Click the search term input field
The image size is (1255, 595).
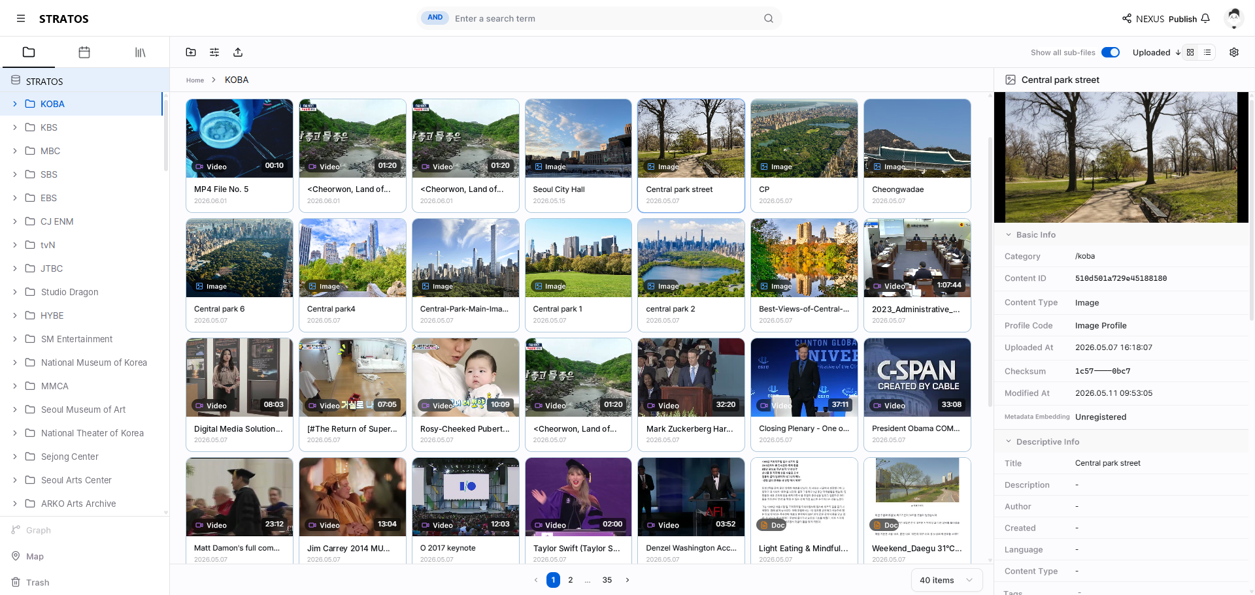605,18
